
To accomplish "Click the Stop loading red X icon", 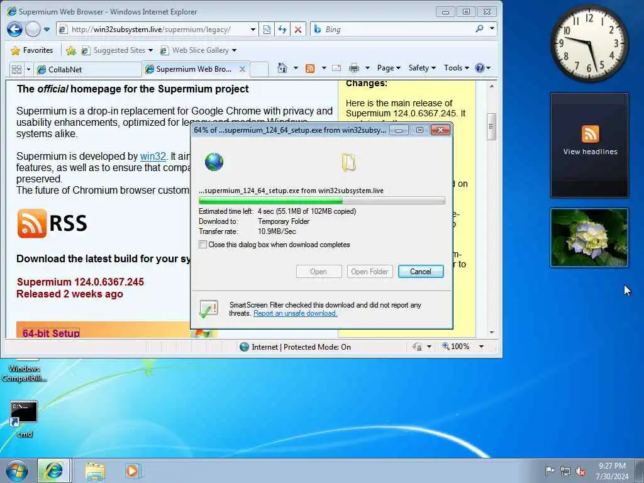I will pos(298,30).
